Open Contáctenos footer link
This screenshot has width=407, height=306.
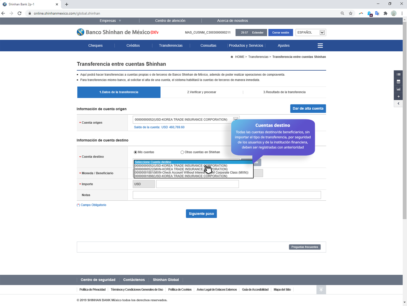134,280
